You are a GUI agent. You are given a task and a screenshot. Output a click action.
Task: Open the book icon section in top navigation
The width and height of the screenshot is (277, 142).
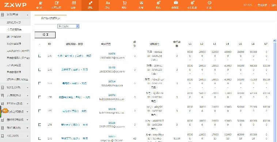[x=175, y=5]
